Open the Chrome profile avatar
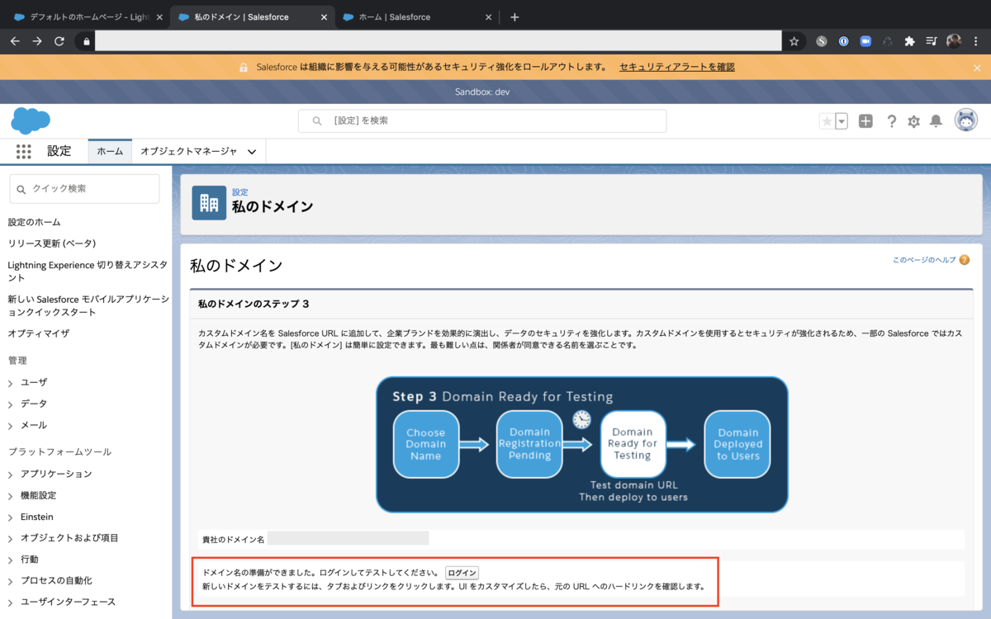 [954, 40]
